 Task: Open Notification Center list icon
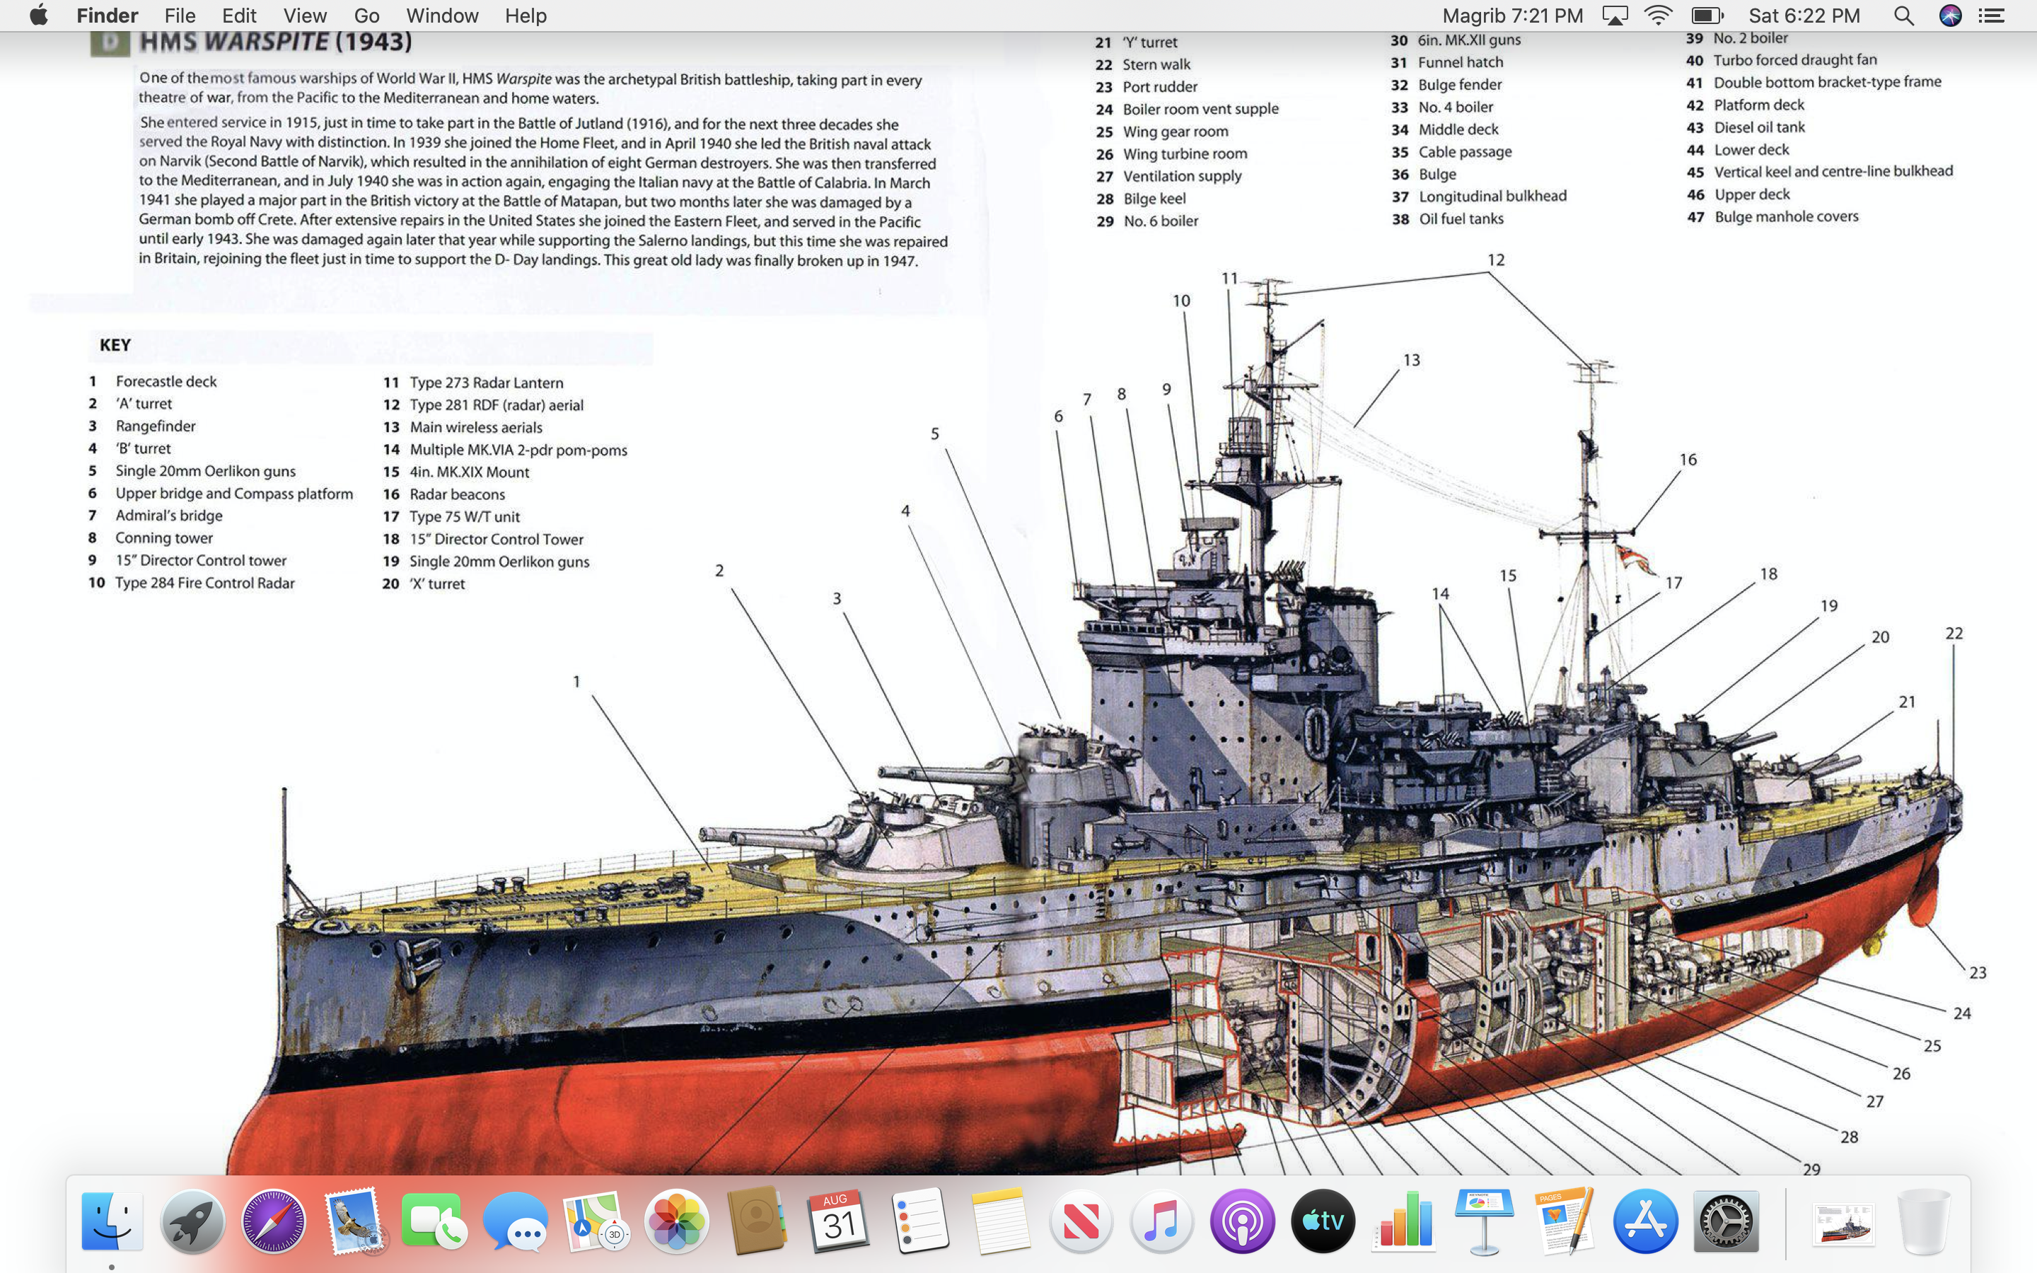(x=1992, y=15)
